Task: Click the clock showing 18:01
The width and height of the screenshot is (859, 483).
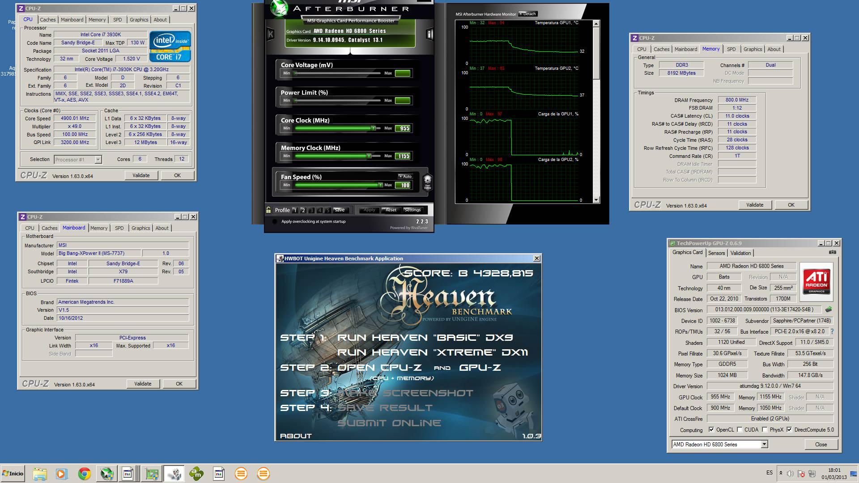Action: click(x=834, y=470)
